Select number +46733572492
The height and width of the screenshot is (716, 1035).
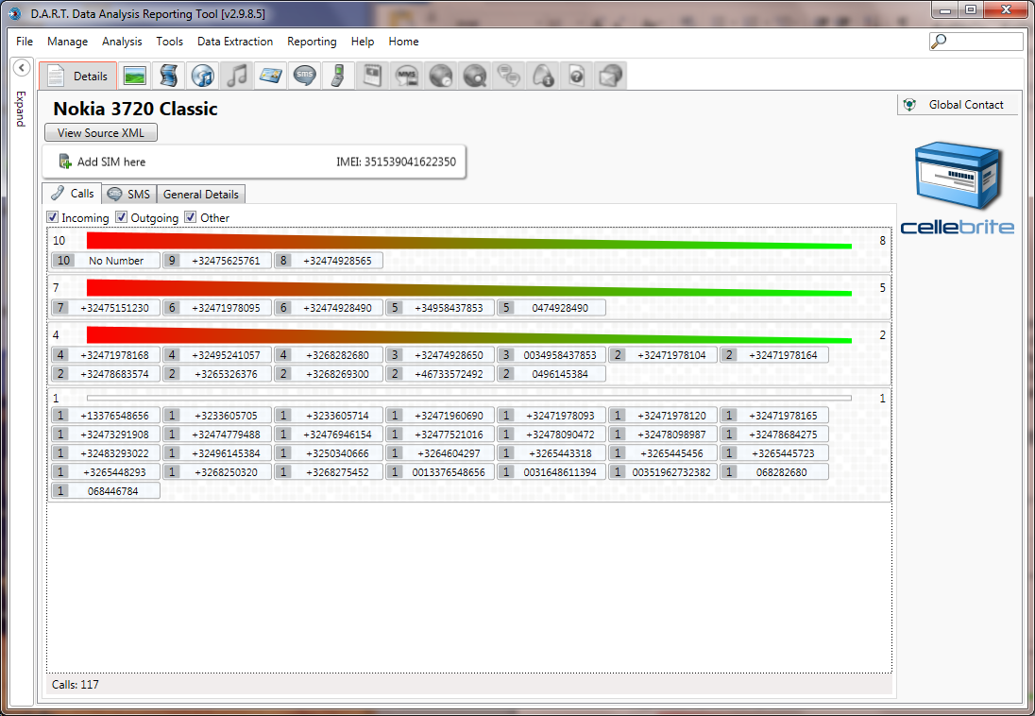pos(440,374)
